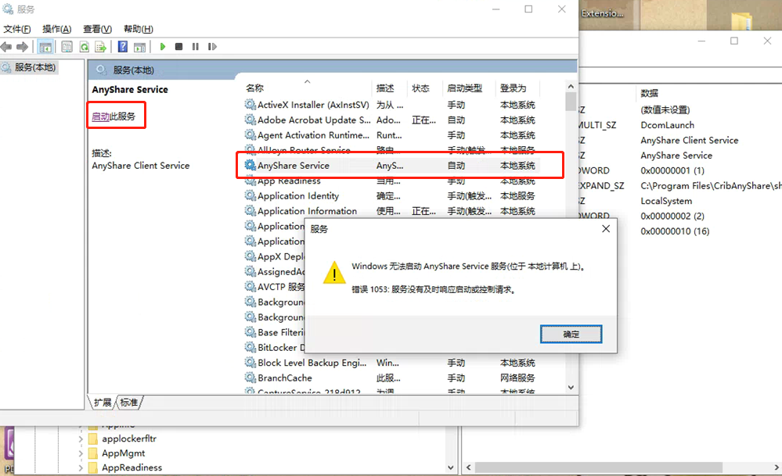Viewport: 782px width, 476px height.
Task: Click the gear icon of Adobe Acrobat Update row
Action: click(250, 120)
